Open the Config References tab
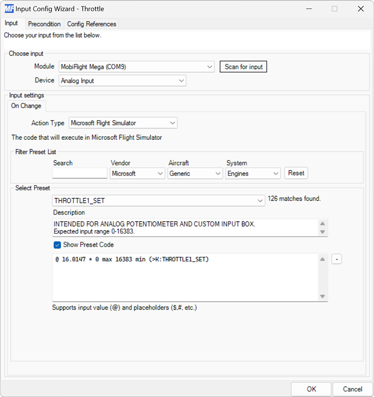 point(92,24)
